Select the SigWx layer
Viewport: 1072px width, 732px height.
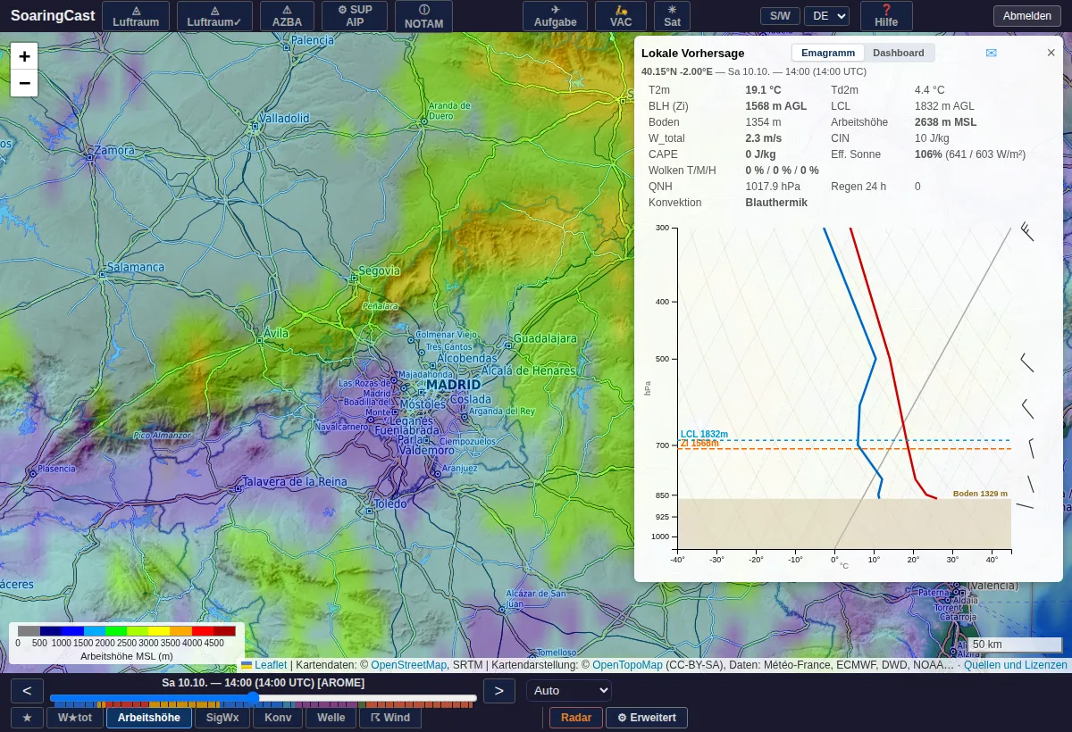[x=222, y=718]
